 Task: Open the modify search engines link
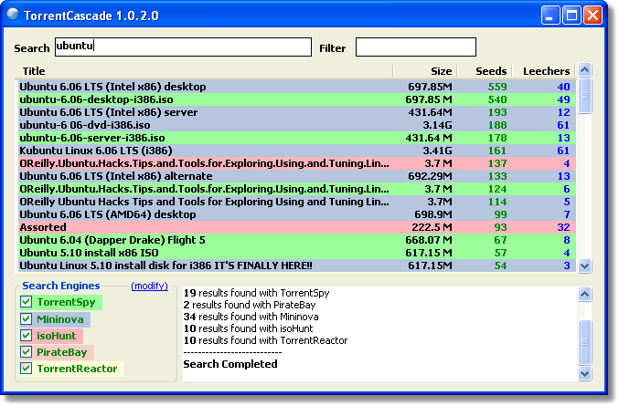pos(149,286)
